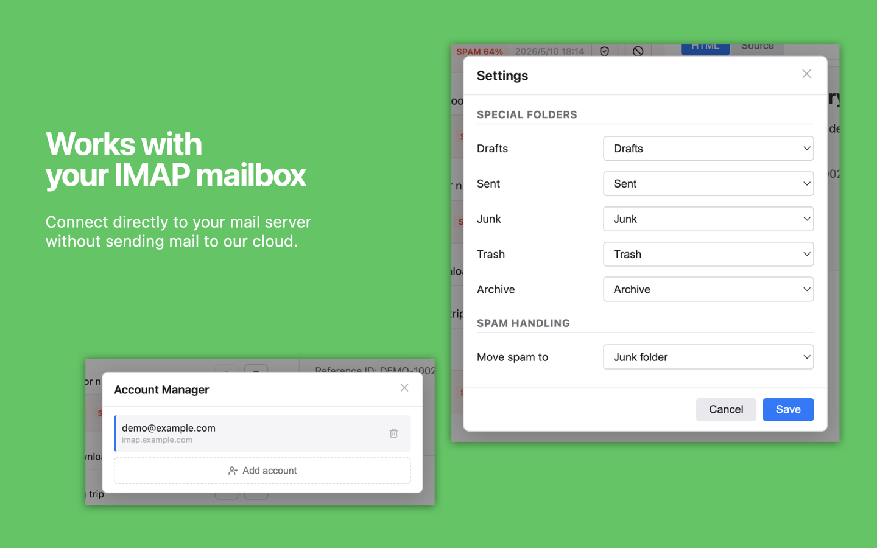The width and height of the screenshot is (877, 548).
Task: Expand the Move spam to dropdown
Action: [708, 357]
